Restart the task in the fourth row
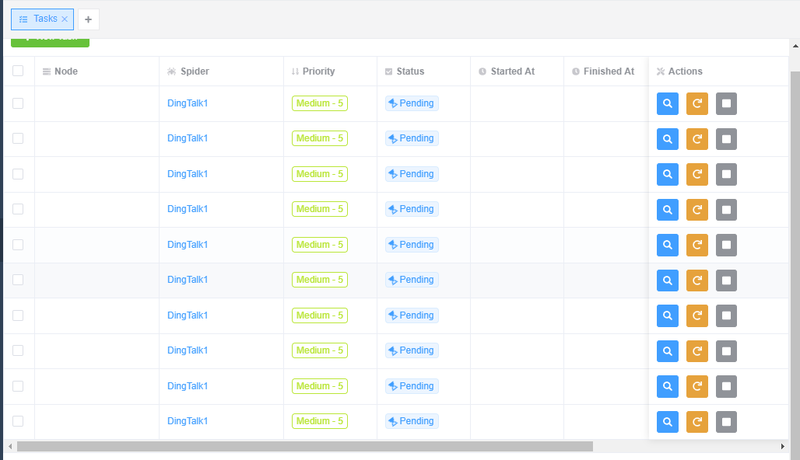 [x=697, y=210]
